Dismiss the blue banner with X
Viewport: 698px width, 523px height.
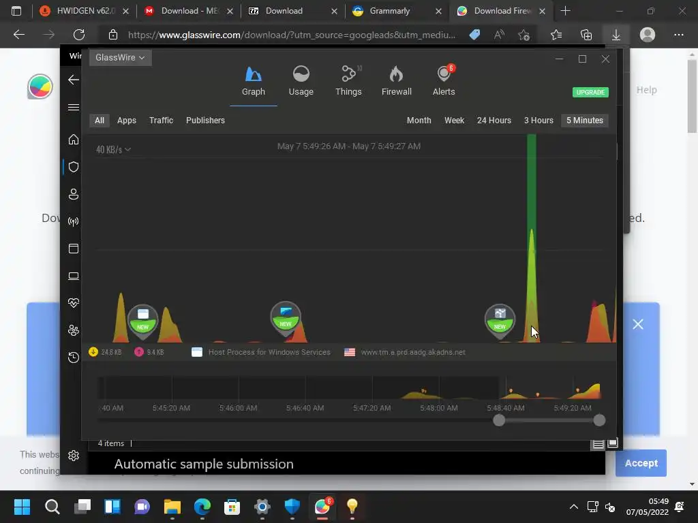638,324
